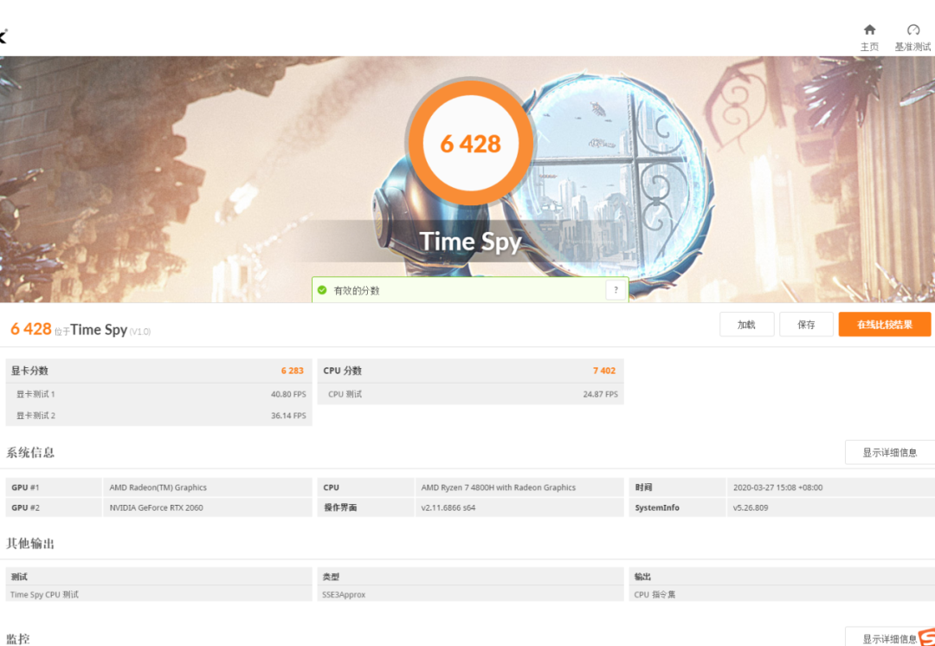Click the 加载 load button

click(x=746, y=325)
